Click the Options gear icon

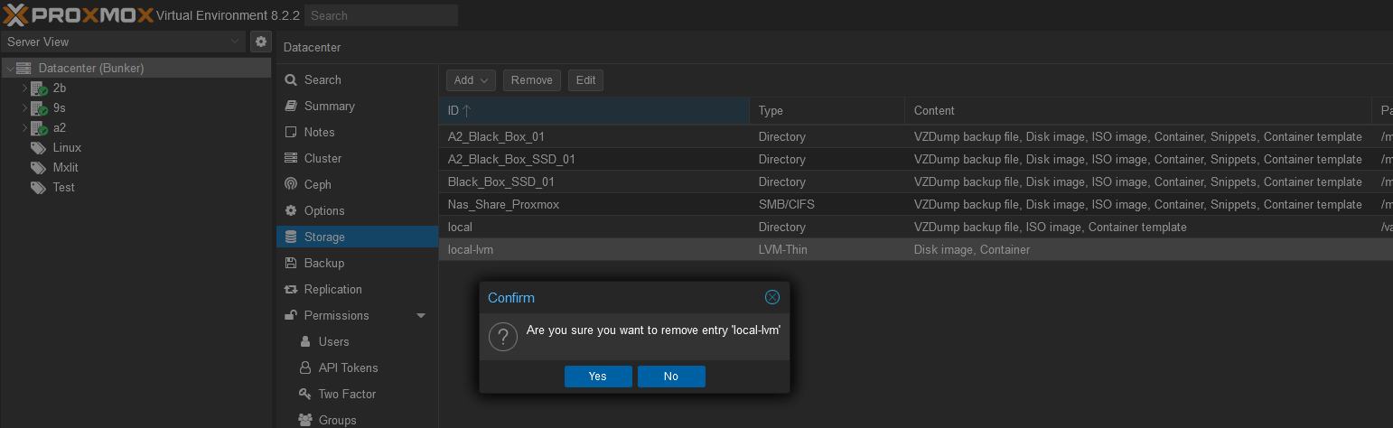click(291, 210)
